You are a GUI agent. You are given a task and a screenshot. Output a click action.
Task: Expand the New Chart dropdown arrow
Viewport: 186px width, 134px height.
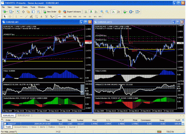7,12
